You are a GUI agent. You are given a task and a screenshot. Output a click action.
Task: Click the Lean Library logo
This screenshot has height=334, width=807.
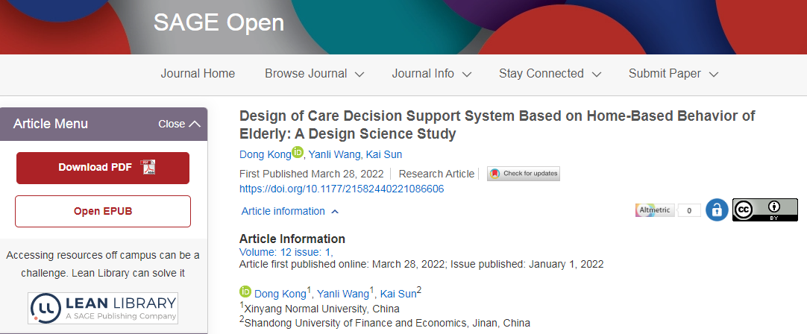point(103,306)
